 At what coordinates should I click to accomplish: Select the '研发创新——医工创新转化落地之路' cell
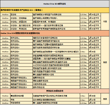pos(56,25)
